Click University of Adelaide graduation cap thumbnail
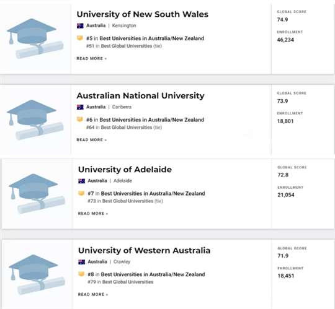The width and height of the screenshot is (335, 309). click(37, 194)
